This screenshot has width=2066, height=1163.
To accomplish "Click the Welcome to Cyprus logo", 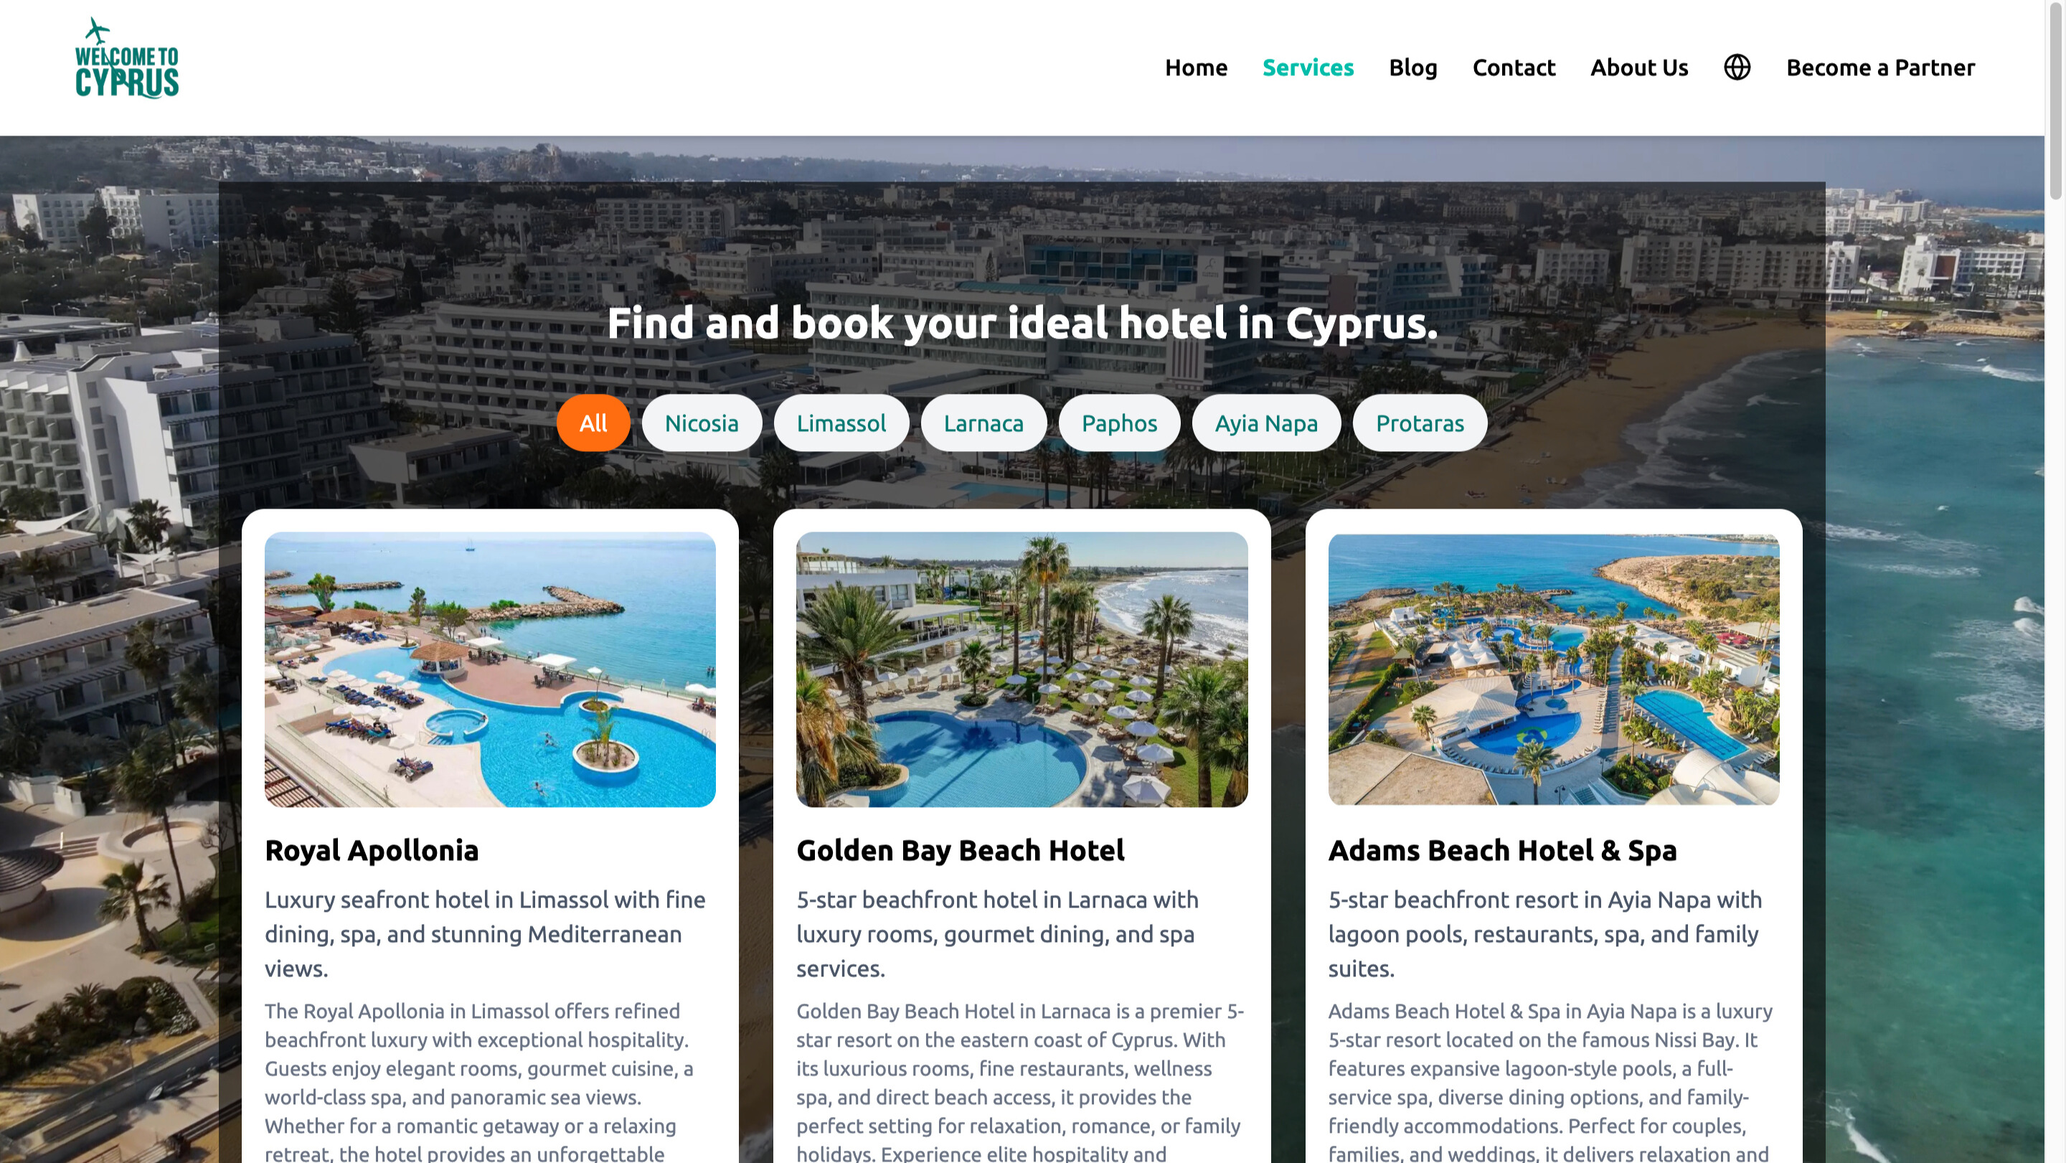I will pyautogui.click(x=127, y=57).
